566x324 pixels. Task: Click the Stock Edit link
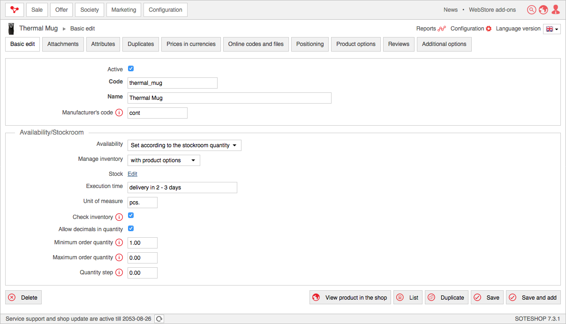133,174
